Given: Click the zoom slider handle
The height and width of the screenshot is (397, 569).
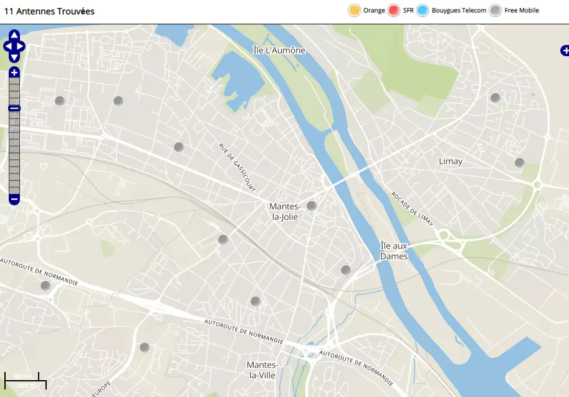Looking at the screenshot, I should 14,109.
